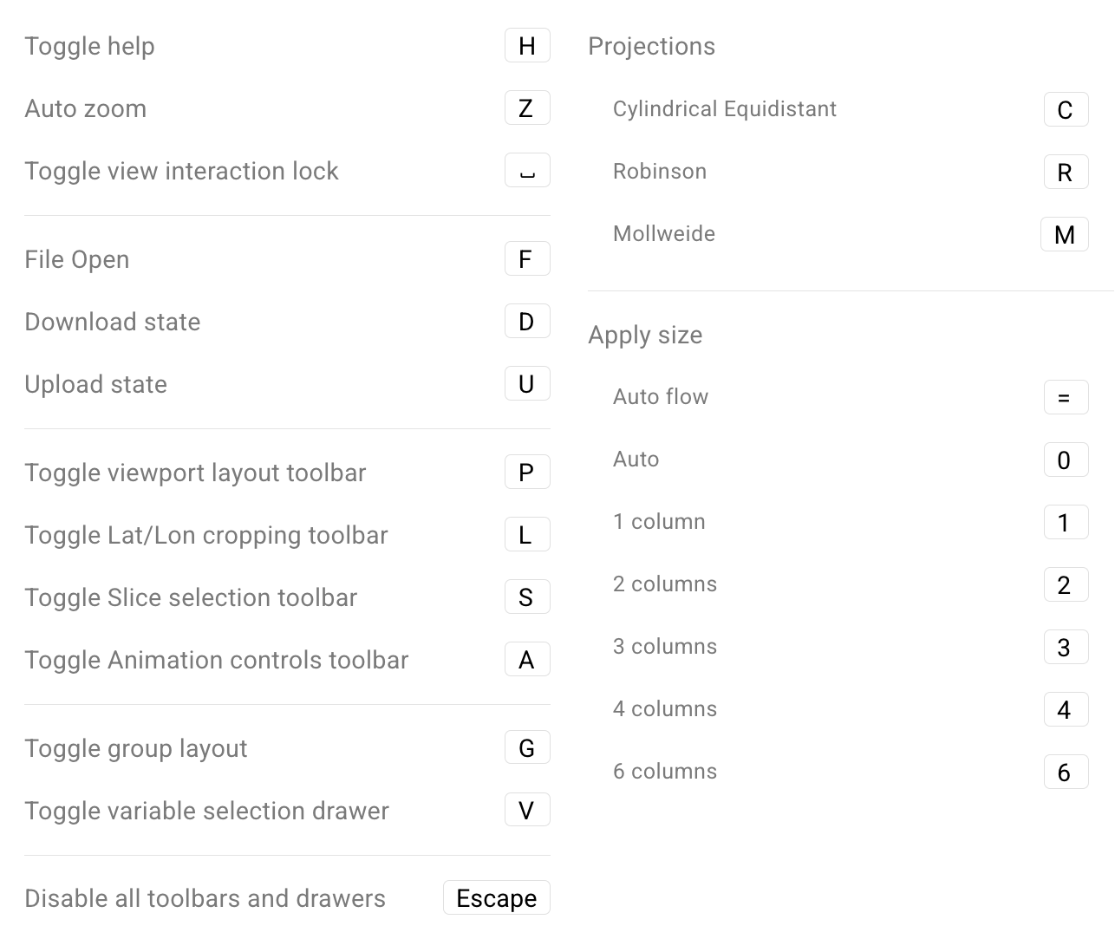Select Auto size with the 0 key
This screenshot has width=1115, height=952.
pyautogui.click(x=1066, y=460)
